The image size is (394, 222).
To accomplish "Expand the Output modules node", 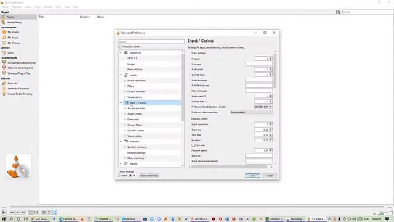I will [x=125, y=92].
